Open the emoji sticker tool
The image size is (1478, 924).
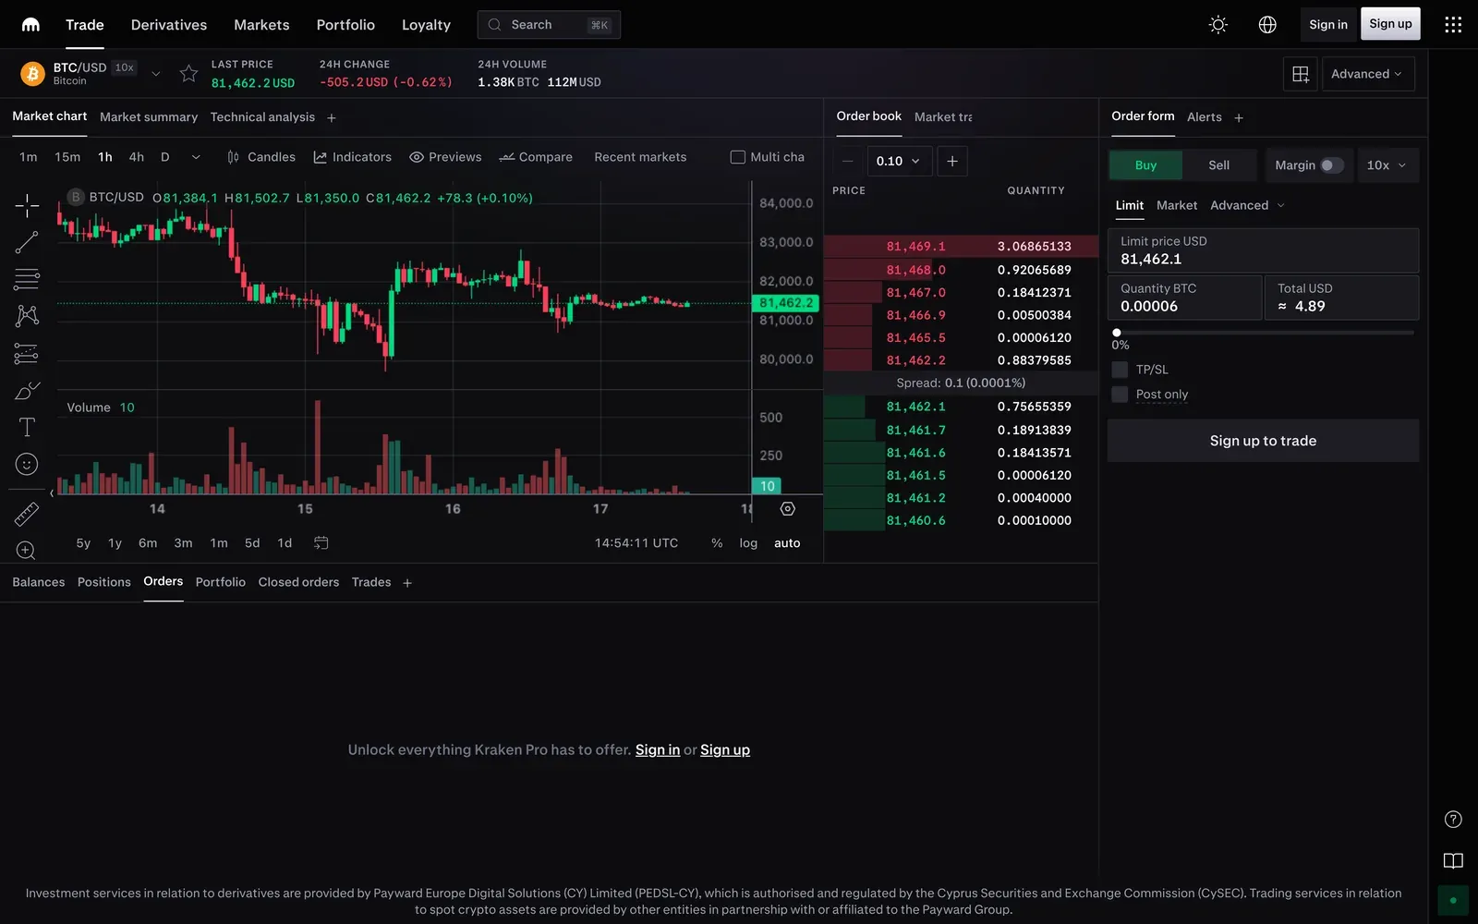point(27,464)
